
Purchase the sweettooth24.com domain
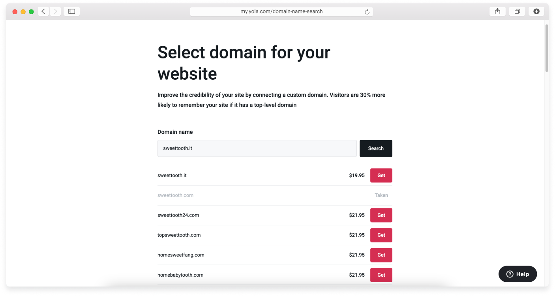tap(381, 215)
